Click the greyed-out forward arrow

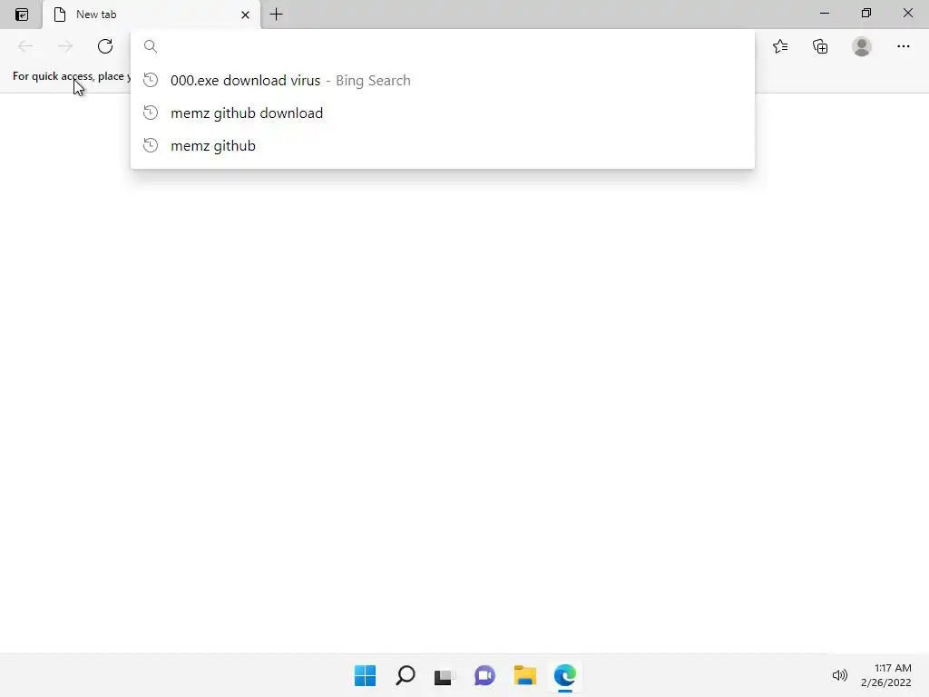65,46
